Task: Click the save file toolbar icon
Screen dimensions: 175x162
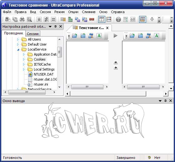Action: [8, 19]
